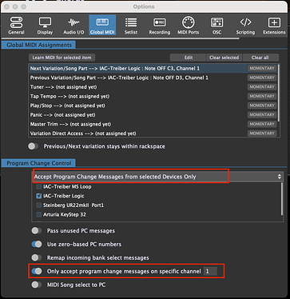Click Learn MIDI for selected item
Viewport: 290px width, 299px height.
tap(62, 58)
